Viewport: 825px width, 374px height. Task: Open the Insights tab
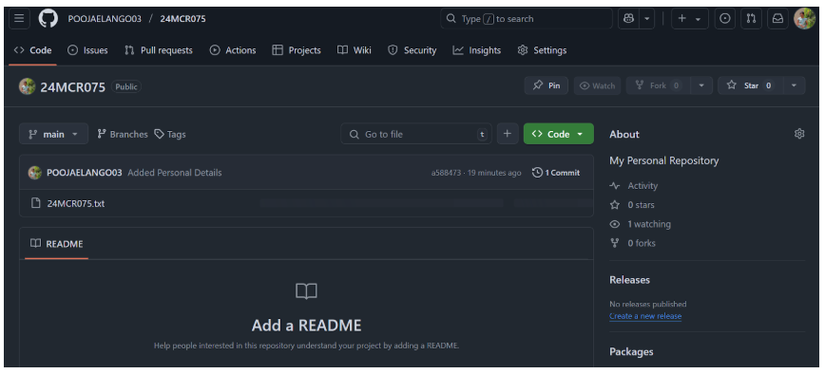tap(477, 50)
